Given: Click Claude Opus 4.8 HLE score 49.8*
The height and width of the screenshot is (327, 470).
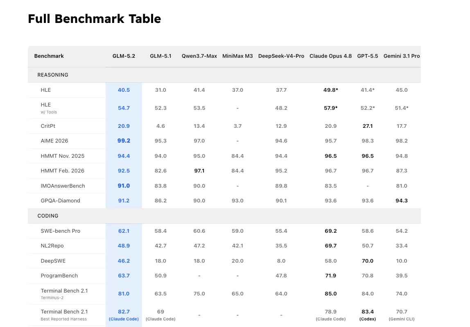Looking at the screenshot, I should (x=331, y=90).
